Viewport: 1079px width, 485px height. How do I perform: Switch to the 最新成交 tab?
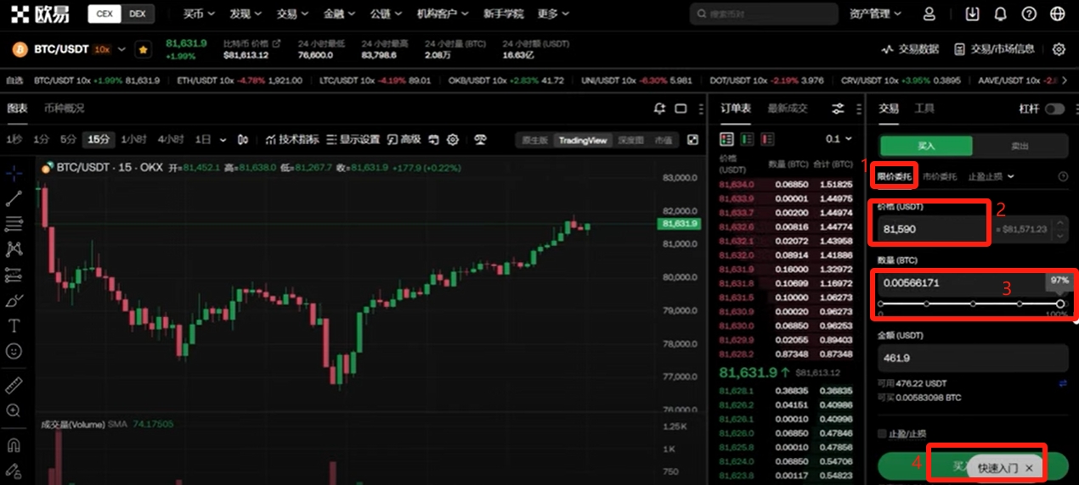click(x=788, y=109)
